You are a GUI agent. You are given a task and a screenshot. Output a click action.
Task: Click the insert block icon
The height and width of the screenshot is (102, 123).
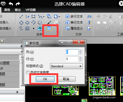49,17
